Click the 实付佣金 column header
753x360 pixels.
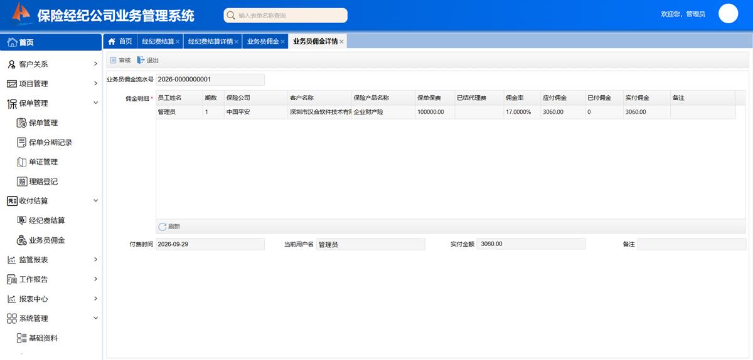(x=647, y=98)
